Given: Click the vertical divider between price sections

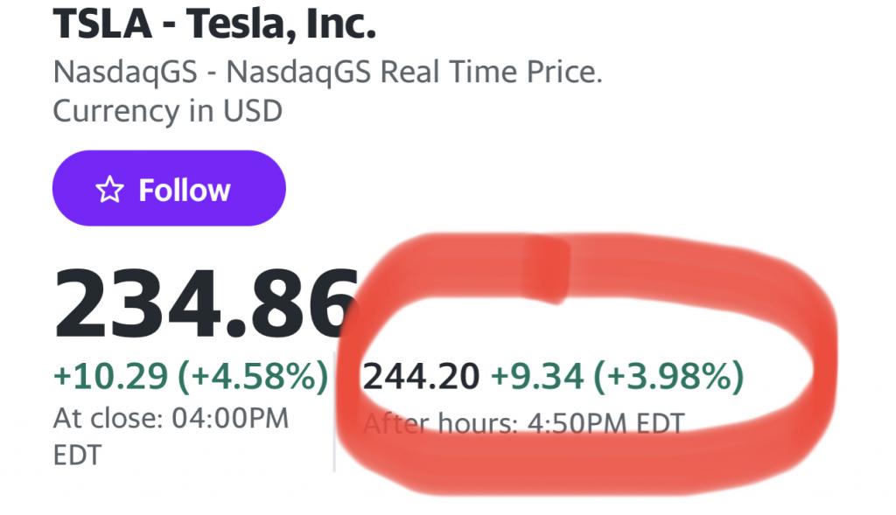Looking at the screenshot, I should pos(334,411).
